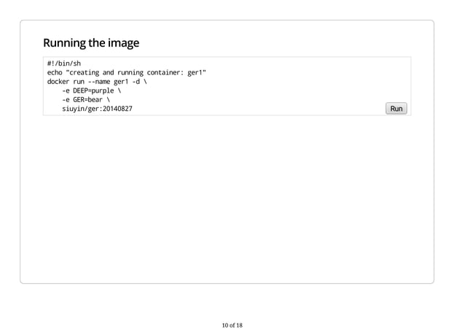465x329 pixels.
Task: Select the 'Running the image' heading
Action: point(91,43)
